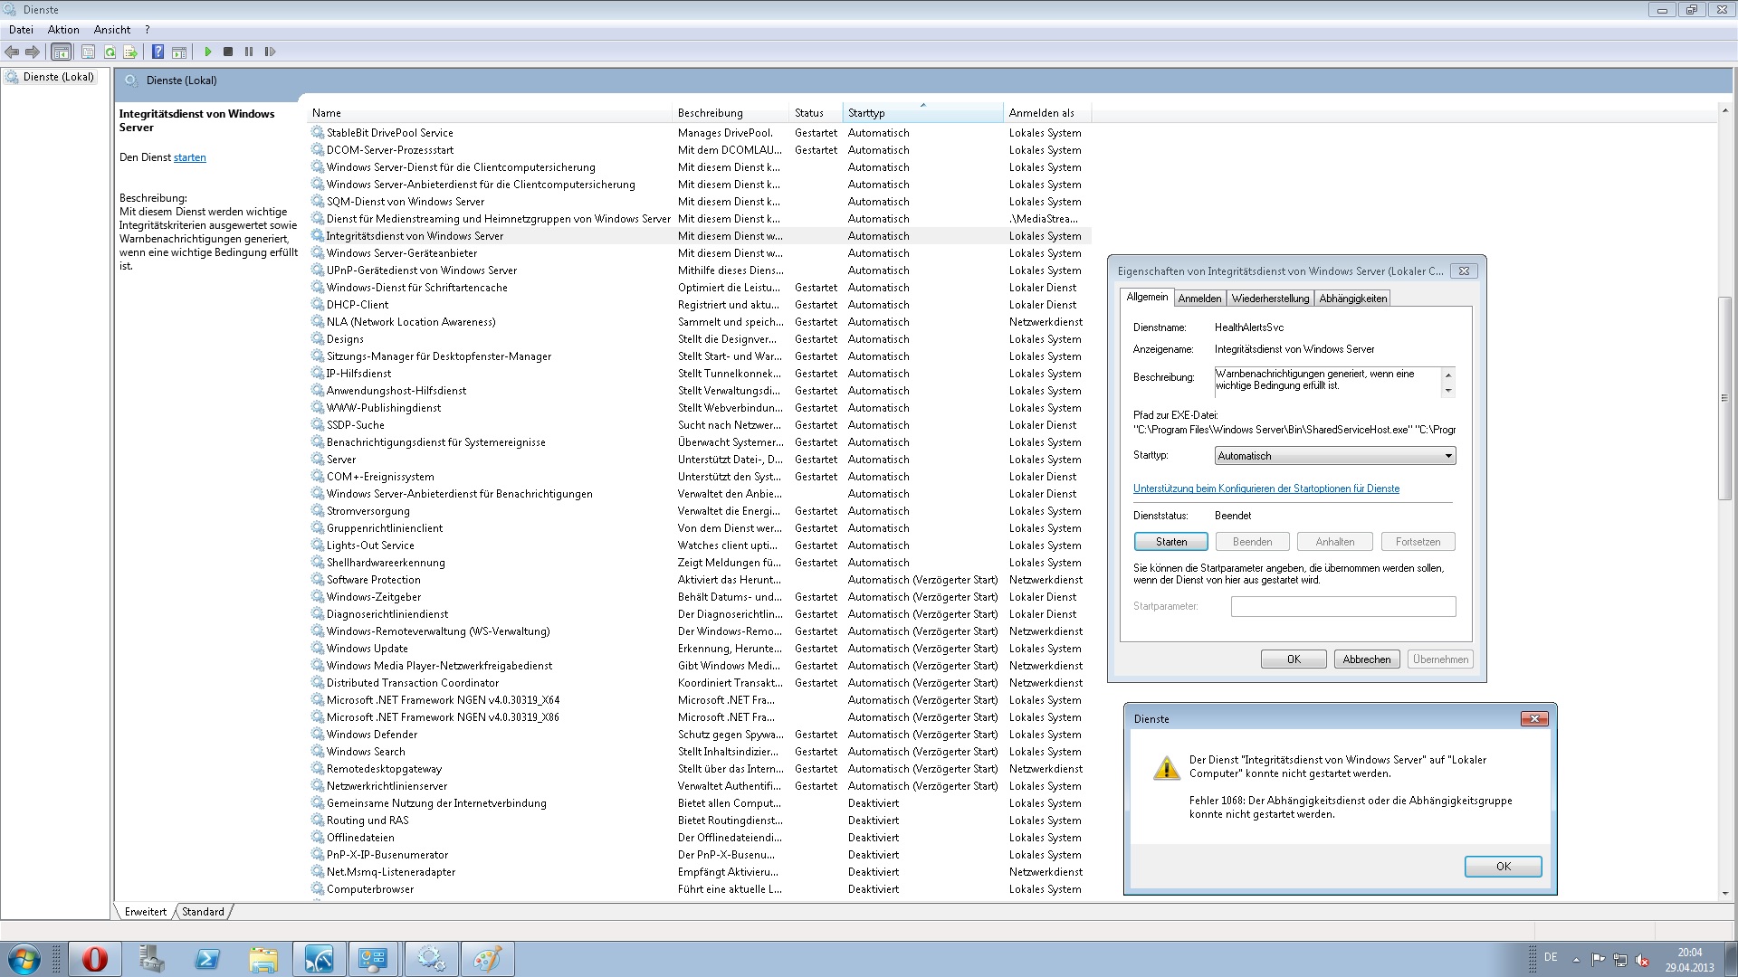Select the Lights-Out Service row

coord(699,545)
